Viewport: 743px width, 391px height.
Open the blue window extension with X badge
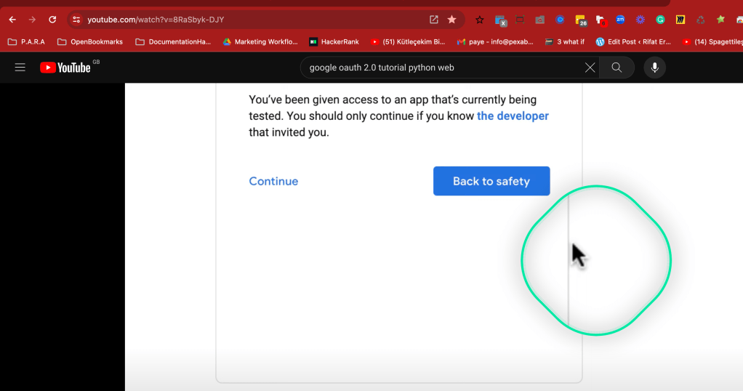tap(500, 20)
